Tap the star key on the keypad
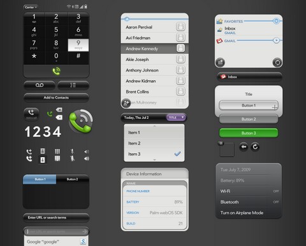Image resolution: width=306 pixels, height=246 pixels. (34, 57)
